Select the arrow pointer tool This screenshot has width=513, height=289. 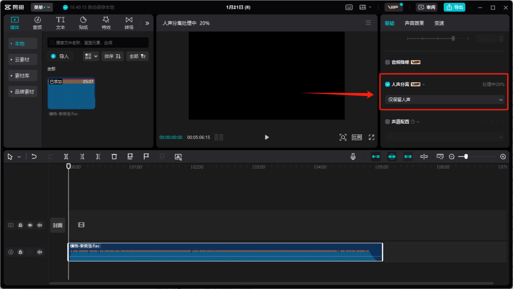click(x=10, y=157)
